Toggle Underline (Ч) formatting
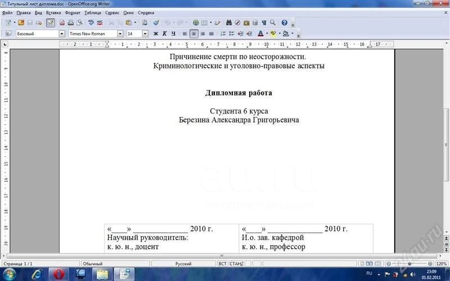450x281 pixels. point(173,34)
